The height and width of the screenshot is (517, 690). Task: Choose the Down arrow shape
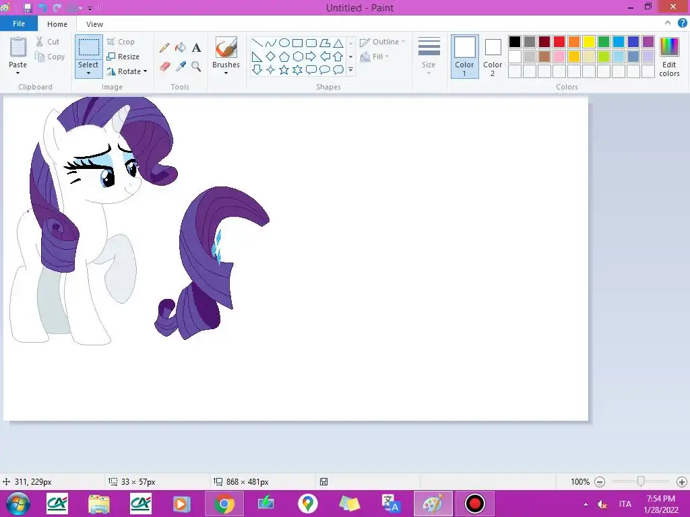(257, 70)
